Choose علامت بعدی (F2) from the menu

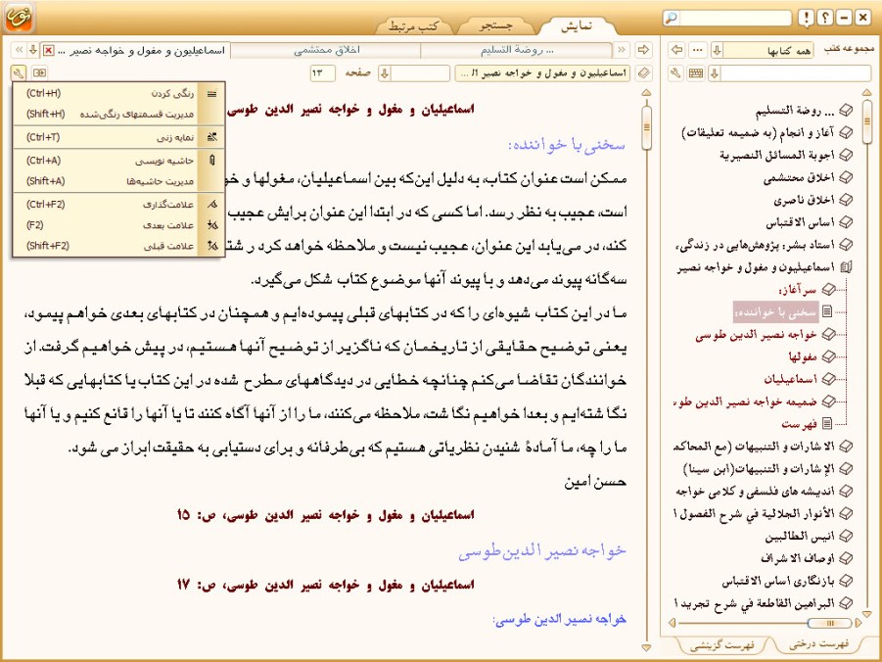point(118,225)
